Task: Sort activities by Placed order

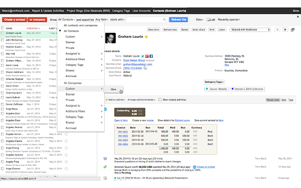Action: [273, 100]
